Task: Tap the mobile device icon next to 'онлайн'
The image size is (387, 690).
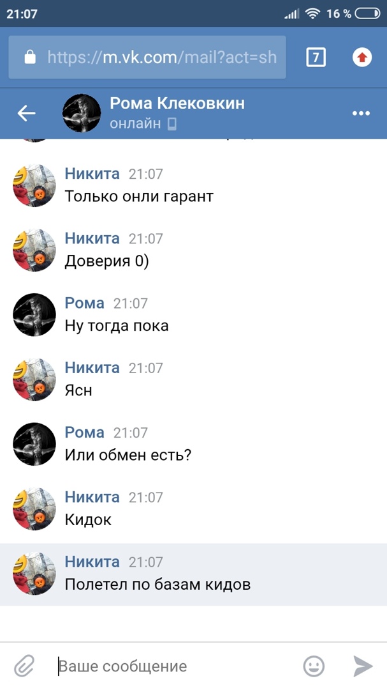Action: [x=172, y=124]
